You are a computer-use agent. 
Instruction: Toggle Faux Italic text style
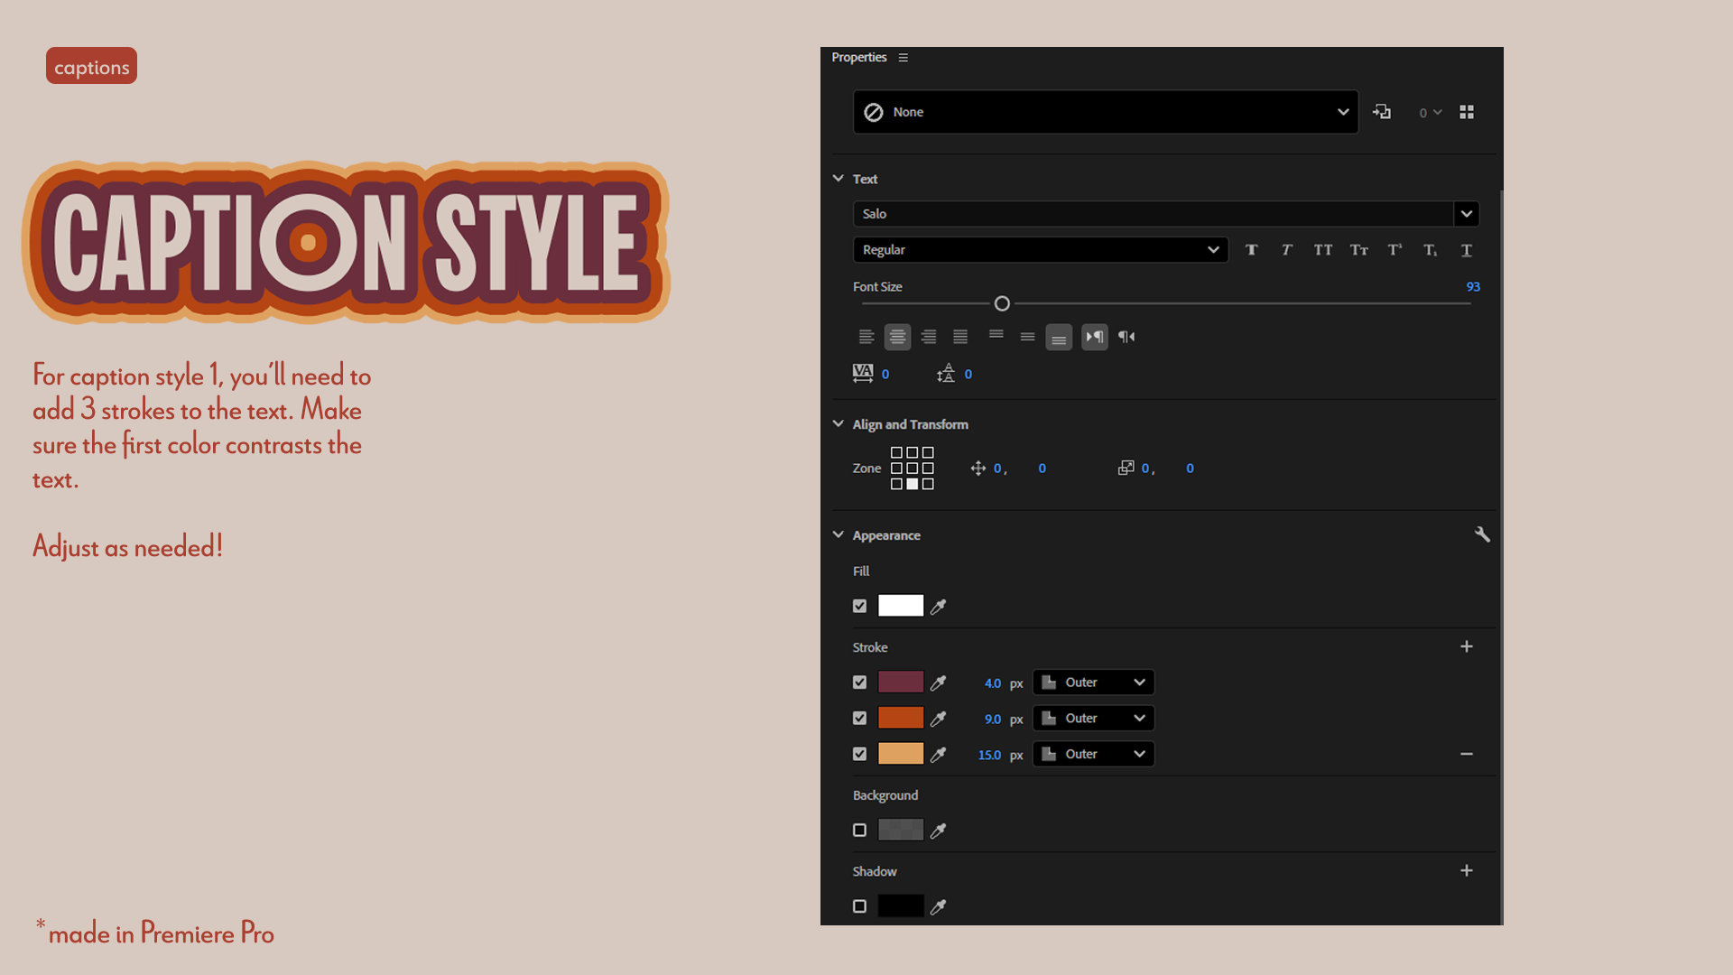click(1286, 250)
